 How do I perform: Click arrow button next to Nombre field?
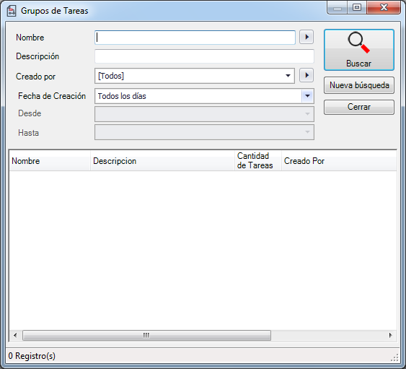point(306,37)
